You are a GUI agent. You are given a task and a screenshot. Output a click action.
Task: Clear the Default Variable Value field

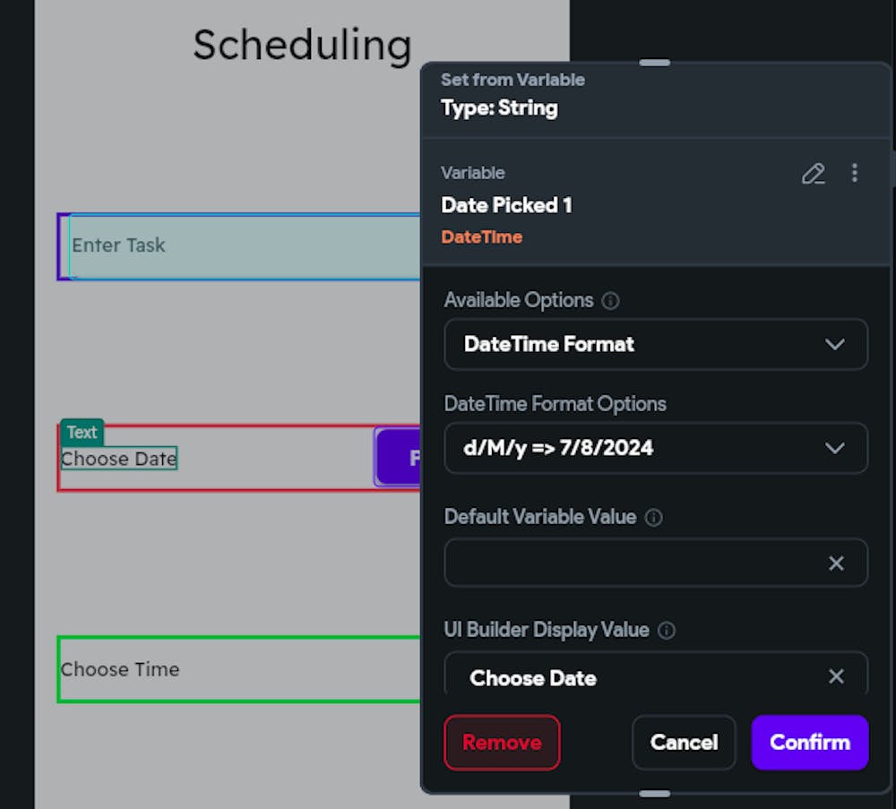click(x=836, y=563)
